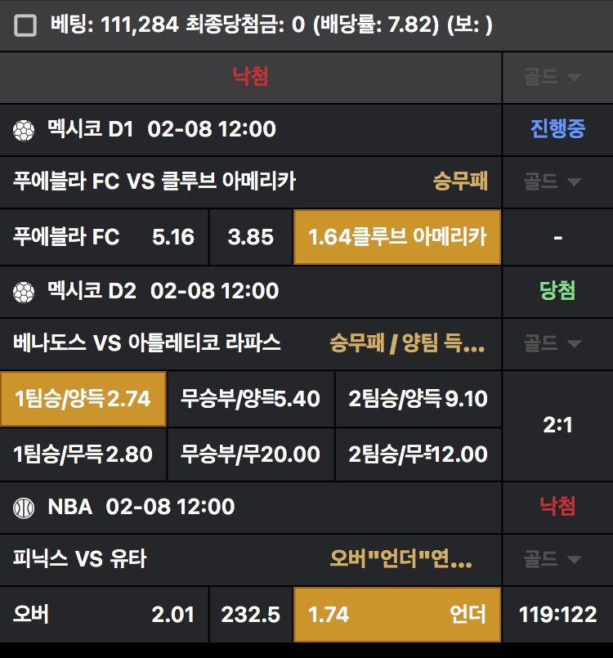
Task: Select 오버 2.01 odds button
Action: 104,615
